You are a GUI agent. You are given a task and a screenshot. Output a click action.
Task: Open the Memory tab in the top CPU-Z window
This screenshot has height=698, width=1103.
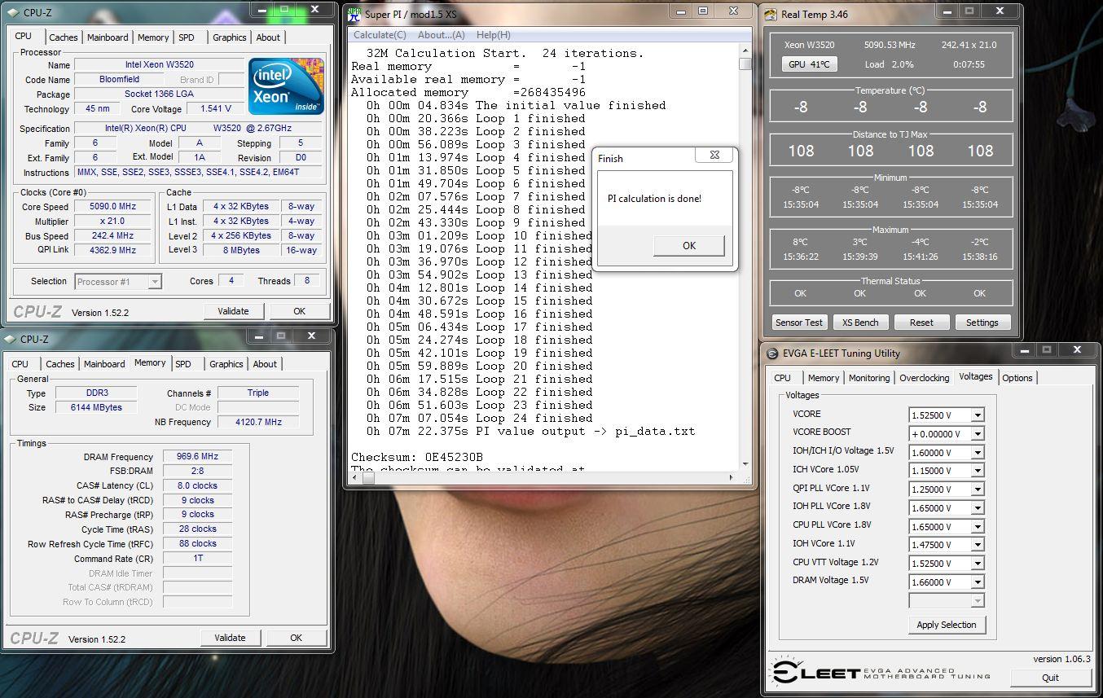(x=153, y=37)
